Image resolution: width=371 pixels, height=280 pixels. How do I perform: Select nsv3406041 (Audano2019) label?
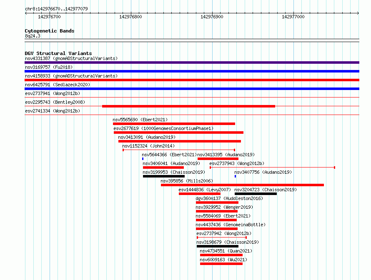(171, 163)
